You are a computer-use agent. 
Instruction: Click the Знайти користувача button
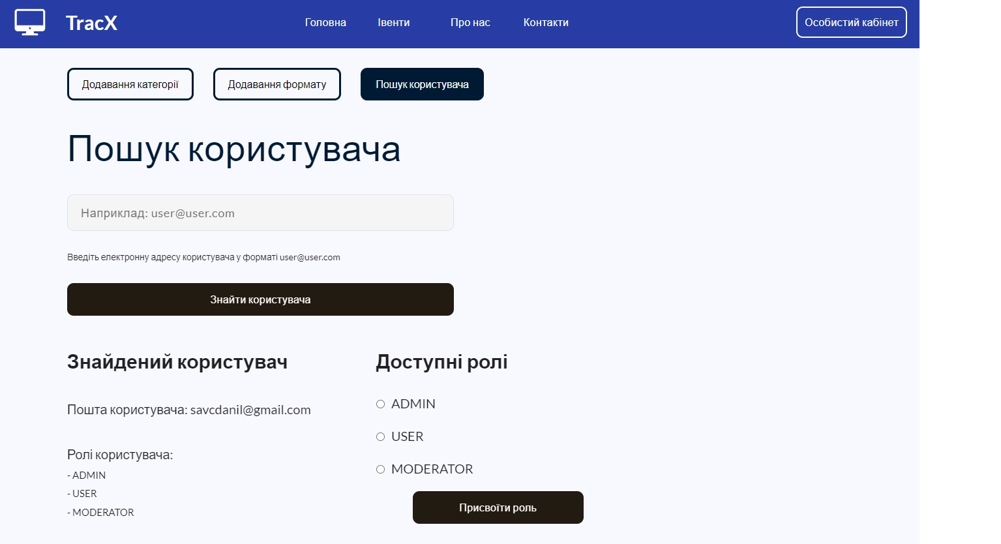coord(260,299)
